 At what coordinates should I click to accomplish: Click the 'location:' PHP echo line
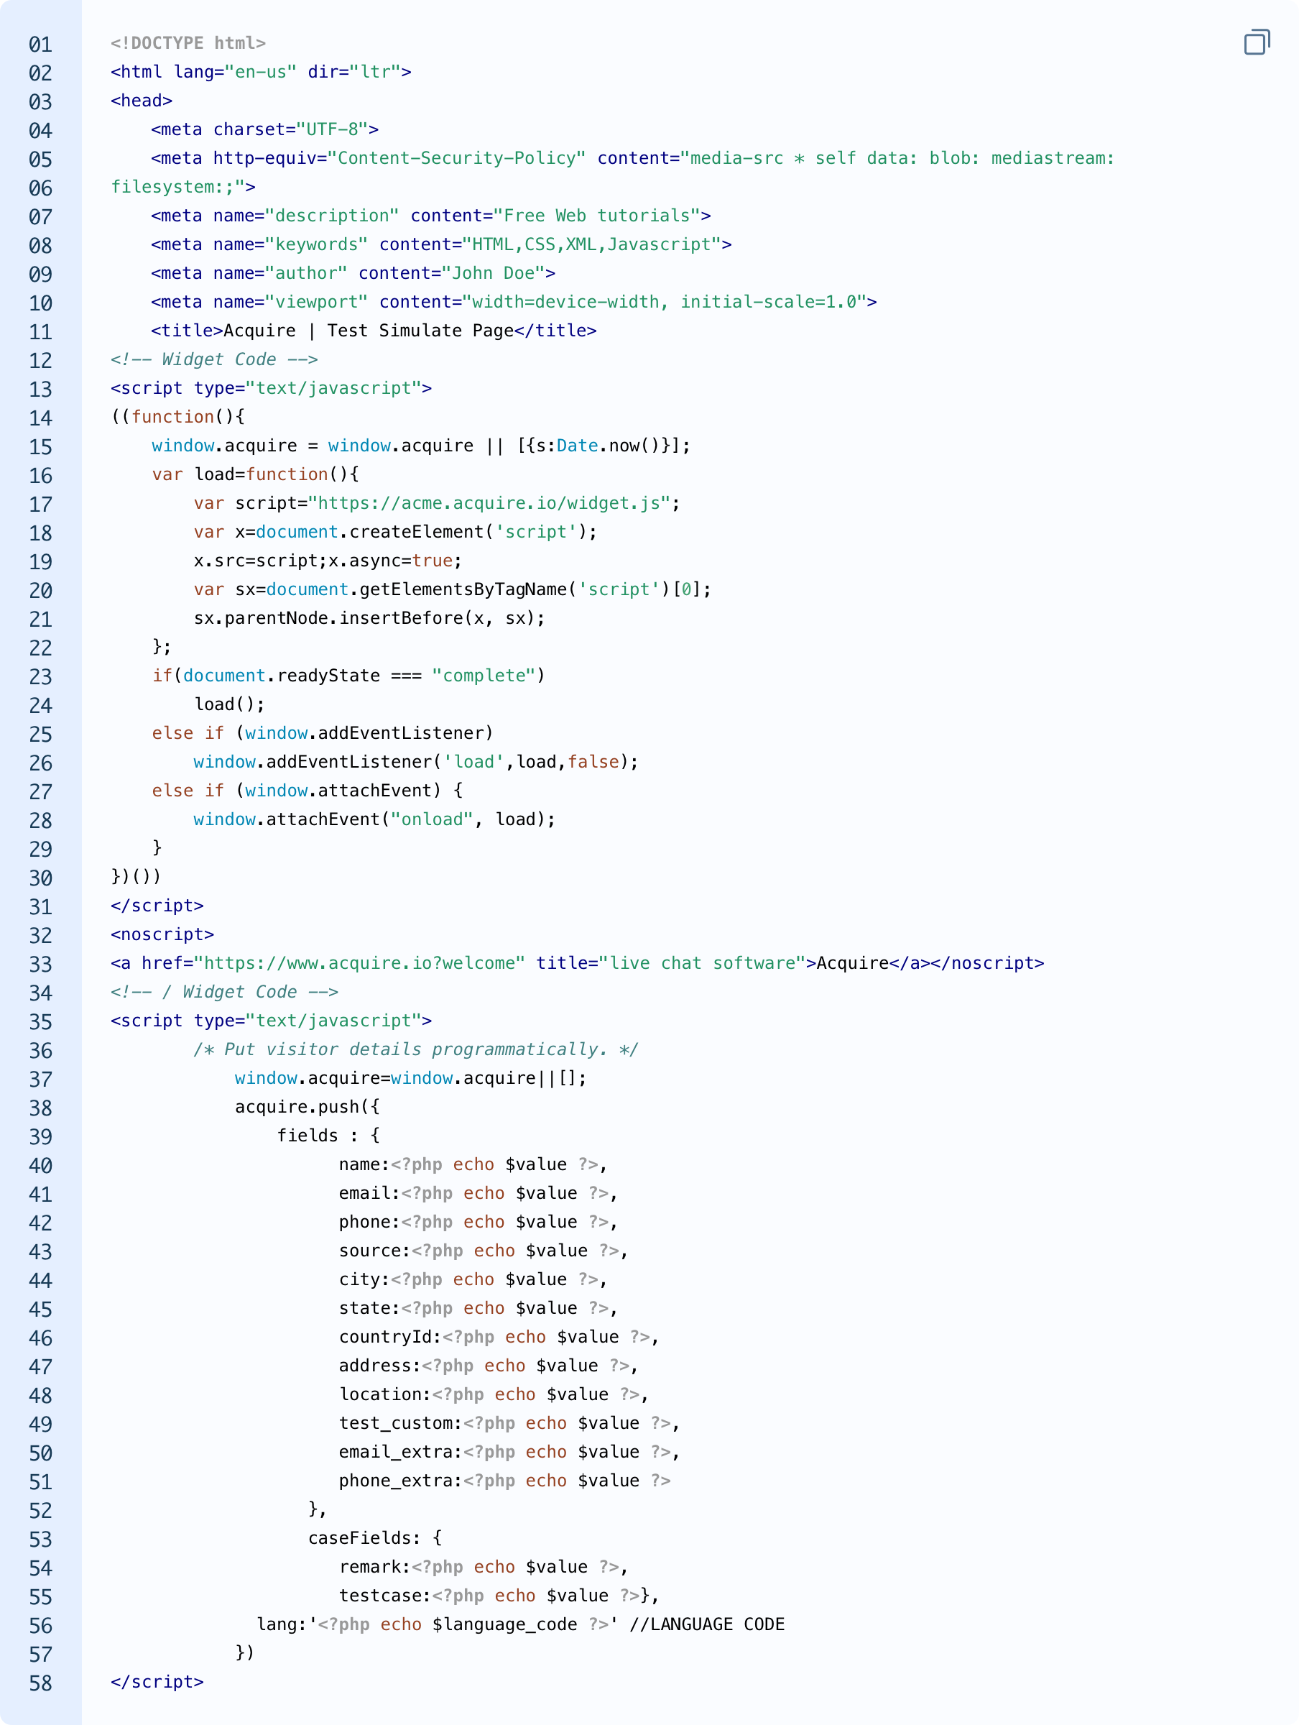coord(494,1395)
